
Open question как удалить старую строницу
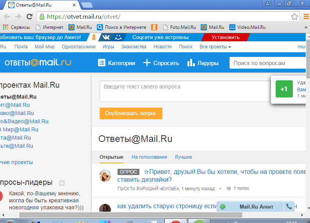click(x=167, y=206)
